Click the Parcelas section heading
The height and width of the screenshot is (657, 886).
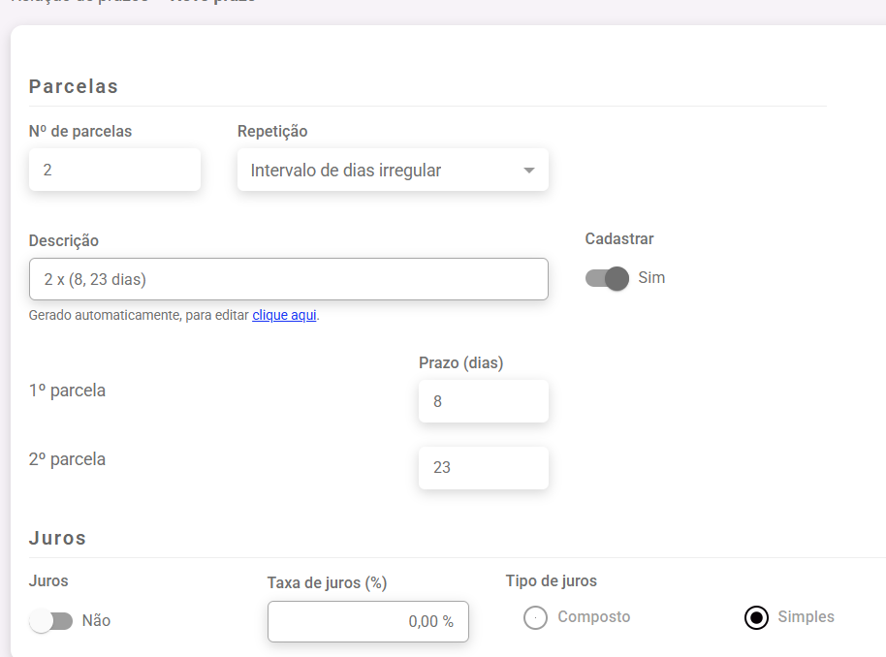click(74, 86)
